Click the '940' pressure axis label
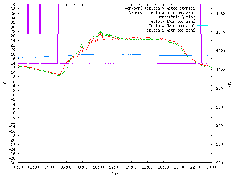This screenshot has height=176, width=234. tap(219, 125)
